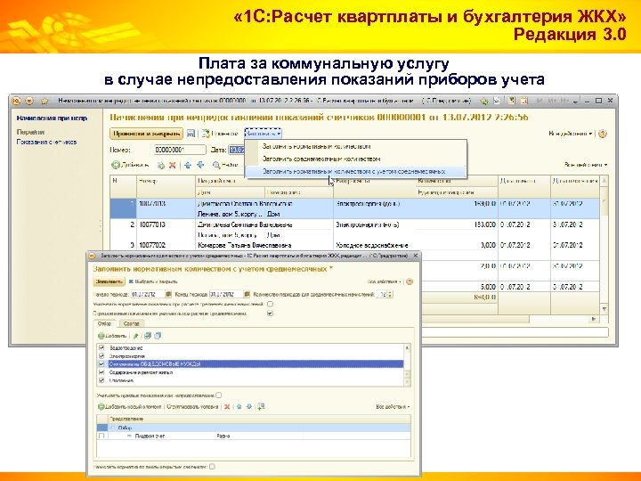
Task: Click the green 'Добавить' icon on the 'Отбор' tab
Action: click(101, 336)
